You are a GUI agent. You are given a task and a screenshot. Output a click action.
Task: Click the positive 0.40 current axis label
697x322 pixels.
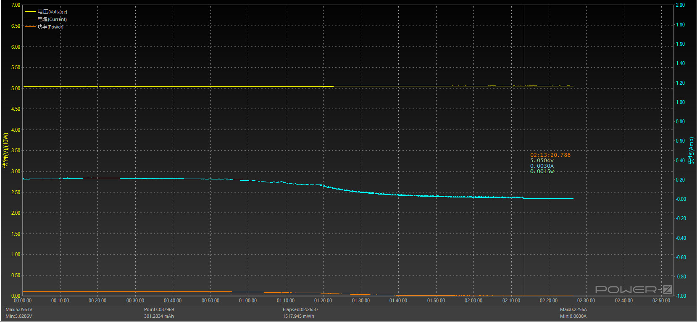680,161
